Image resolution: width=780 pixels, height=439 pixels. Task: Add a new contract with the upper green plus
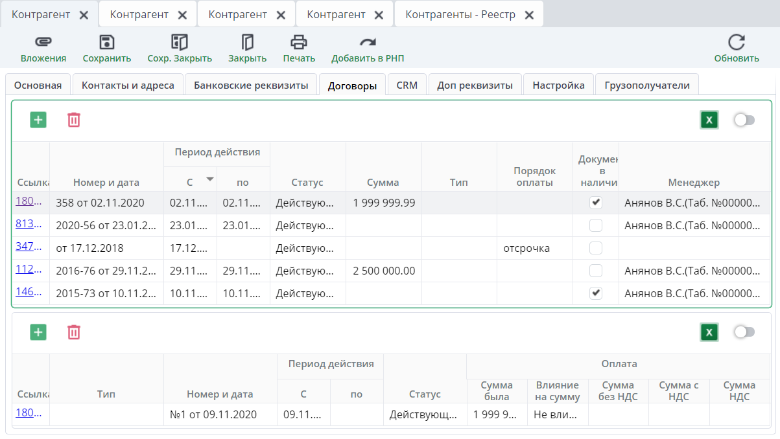pos(38,120)
